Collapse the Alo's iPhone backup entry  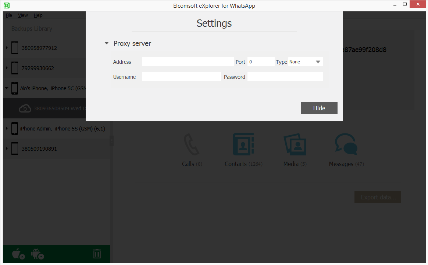7,88
